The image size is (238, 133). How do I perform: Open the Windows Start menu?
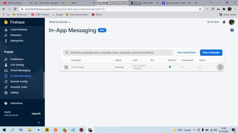[x=4, y=130]
